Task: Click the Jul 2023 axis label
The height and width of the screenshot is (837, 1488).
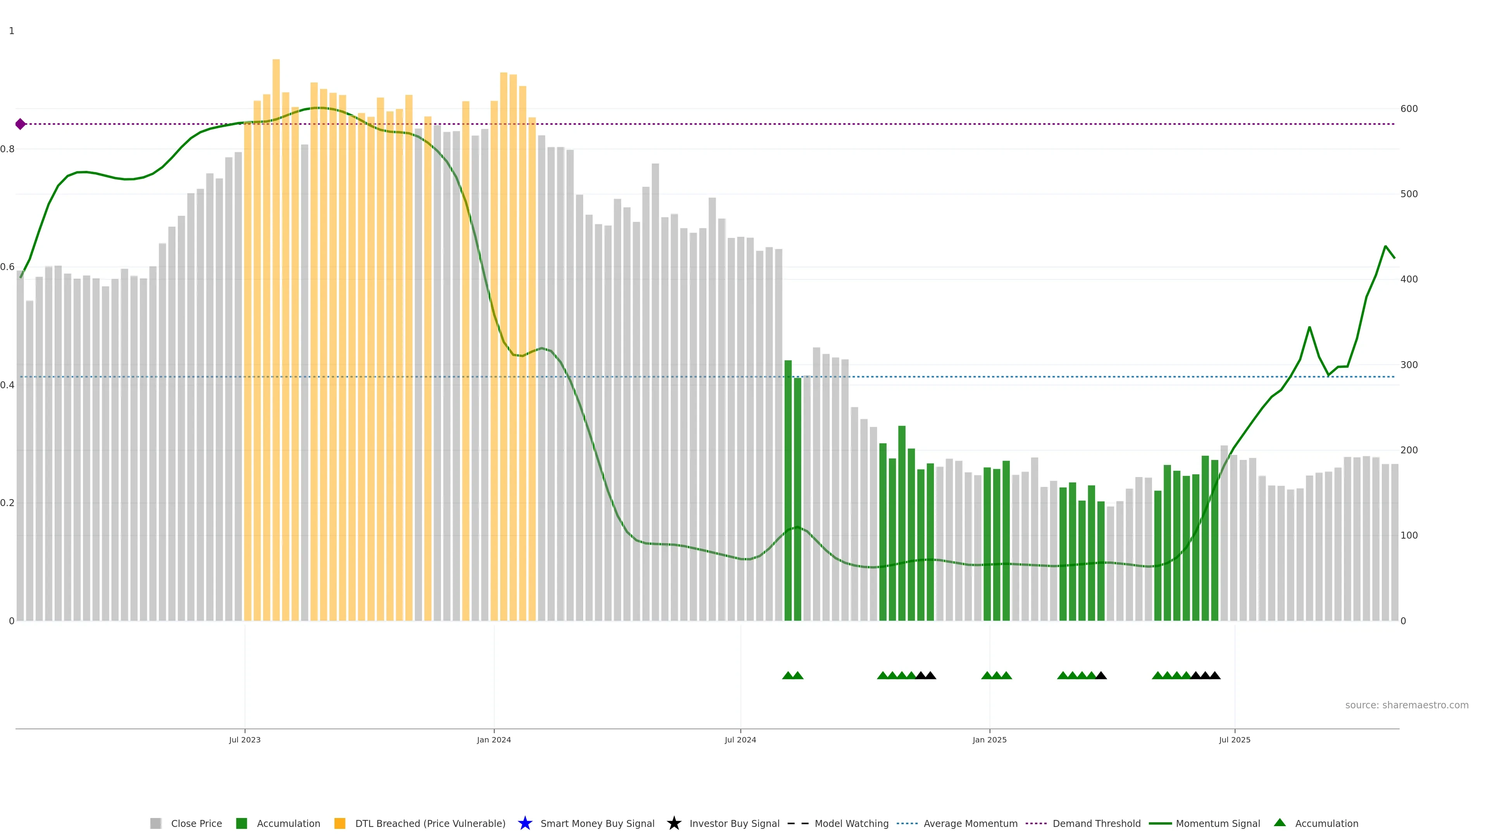Action: pyautogui.click(x=245, y=739)
